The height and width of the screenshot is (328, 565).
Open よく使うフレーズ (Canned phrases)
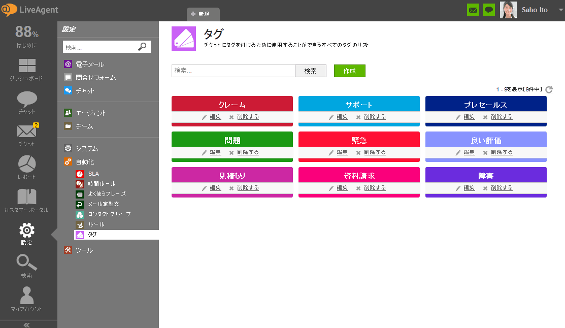(107, 194)
